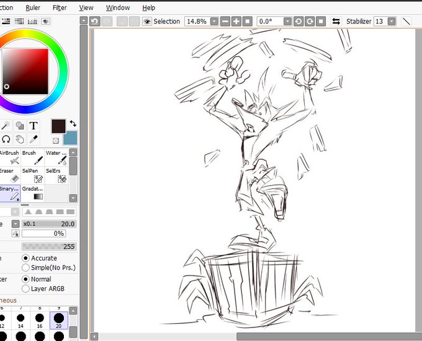Pick the 16 brush size preset
422x341 pixels.
coord(40,321)
